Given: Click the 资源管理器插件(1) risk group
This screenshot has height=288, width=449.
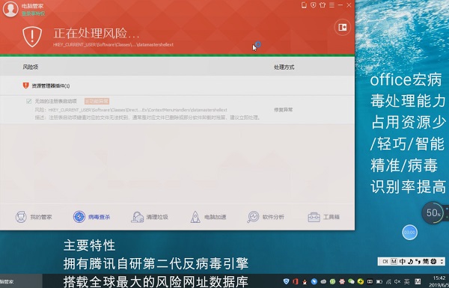Looking at the screenshot, I should [177, 85].
